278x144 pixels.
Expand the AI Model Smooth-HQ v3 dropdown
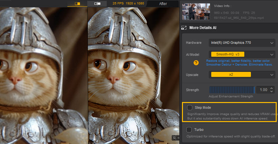[242, 54]
